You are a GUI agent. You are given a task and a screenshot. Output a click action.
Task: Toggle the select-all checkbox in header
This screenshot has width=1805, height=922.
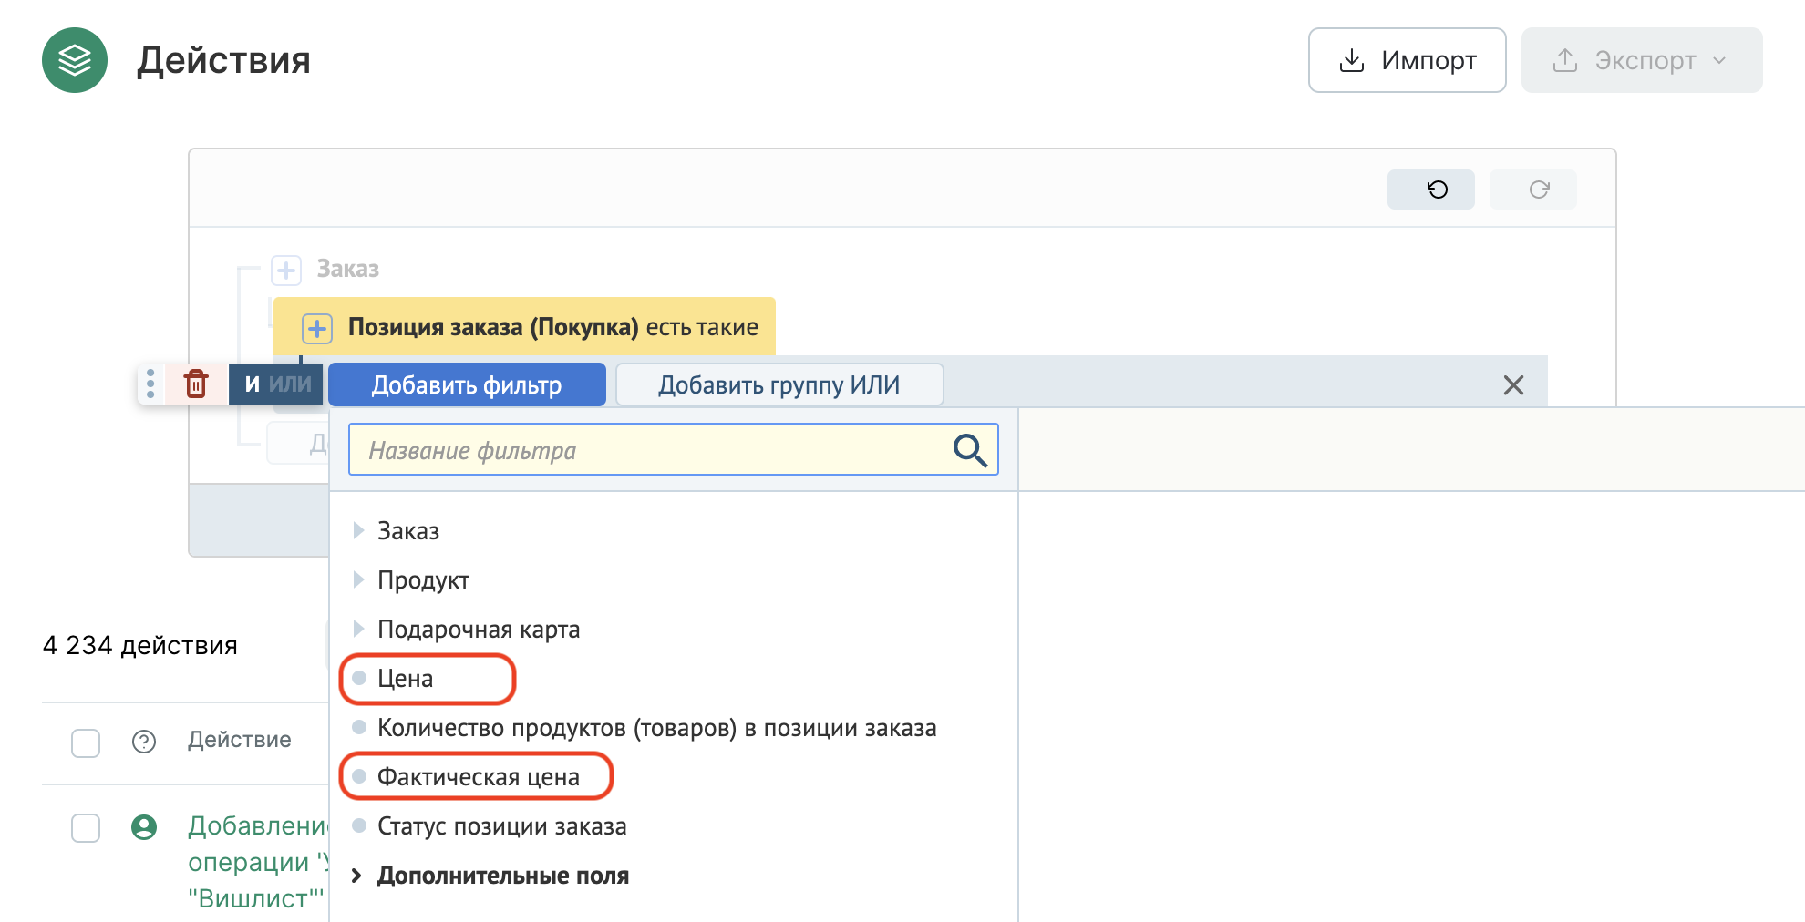(x=86, y=743)
